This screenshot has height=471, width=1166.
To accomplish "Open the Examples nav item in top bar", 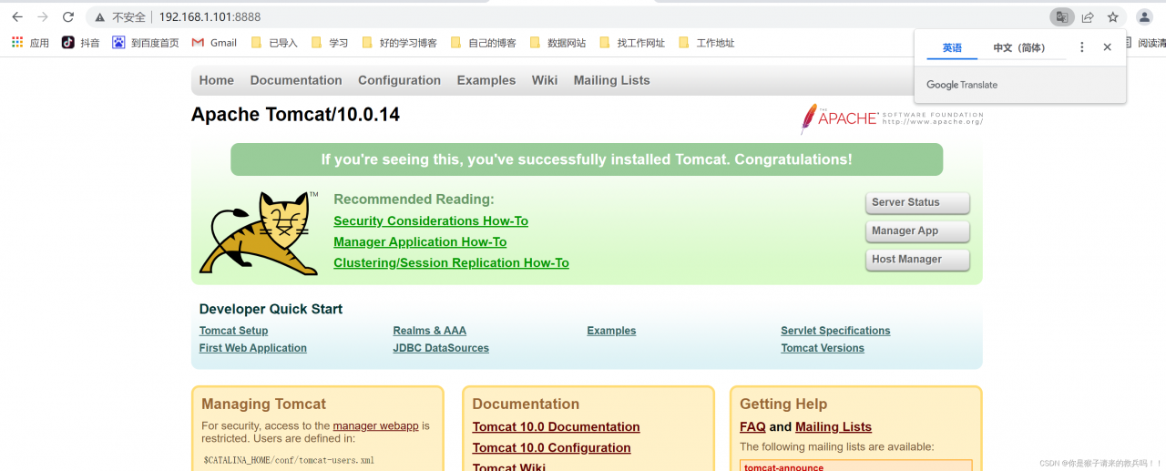I will [x=486, y=80].
